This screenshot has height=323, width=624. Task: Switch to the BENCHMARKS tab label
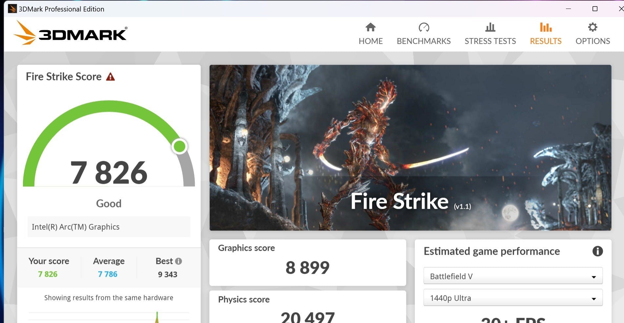(x=424, y=41)
